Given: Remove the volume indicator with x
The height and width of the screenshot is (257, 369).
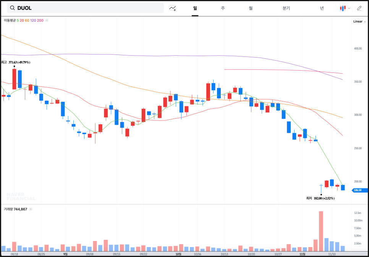Looking at the screenshot, I should 31,209.
